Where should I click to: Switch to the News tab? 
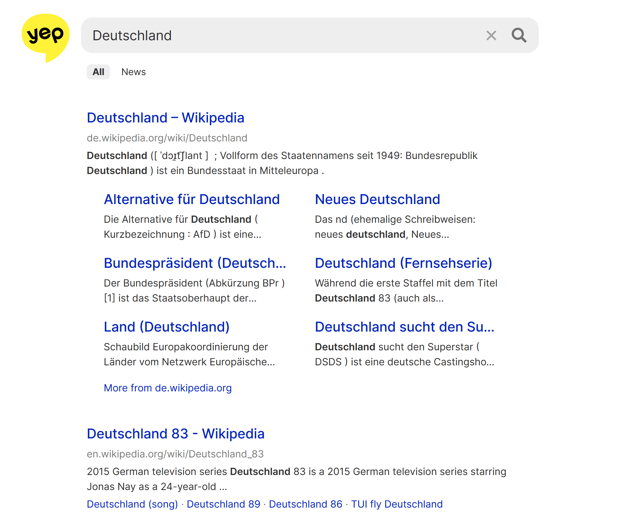tap(133, 72)
